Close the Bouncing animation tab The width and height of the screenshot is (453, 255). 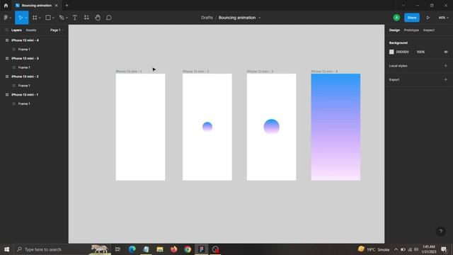[x=57, y=6]
